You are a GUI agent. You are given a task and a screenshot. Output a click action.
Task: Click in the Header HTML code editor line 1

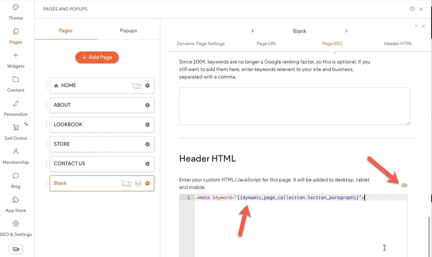tap(301, 198)
